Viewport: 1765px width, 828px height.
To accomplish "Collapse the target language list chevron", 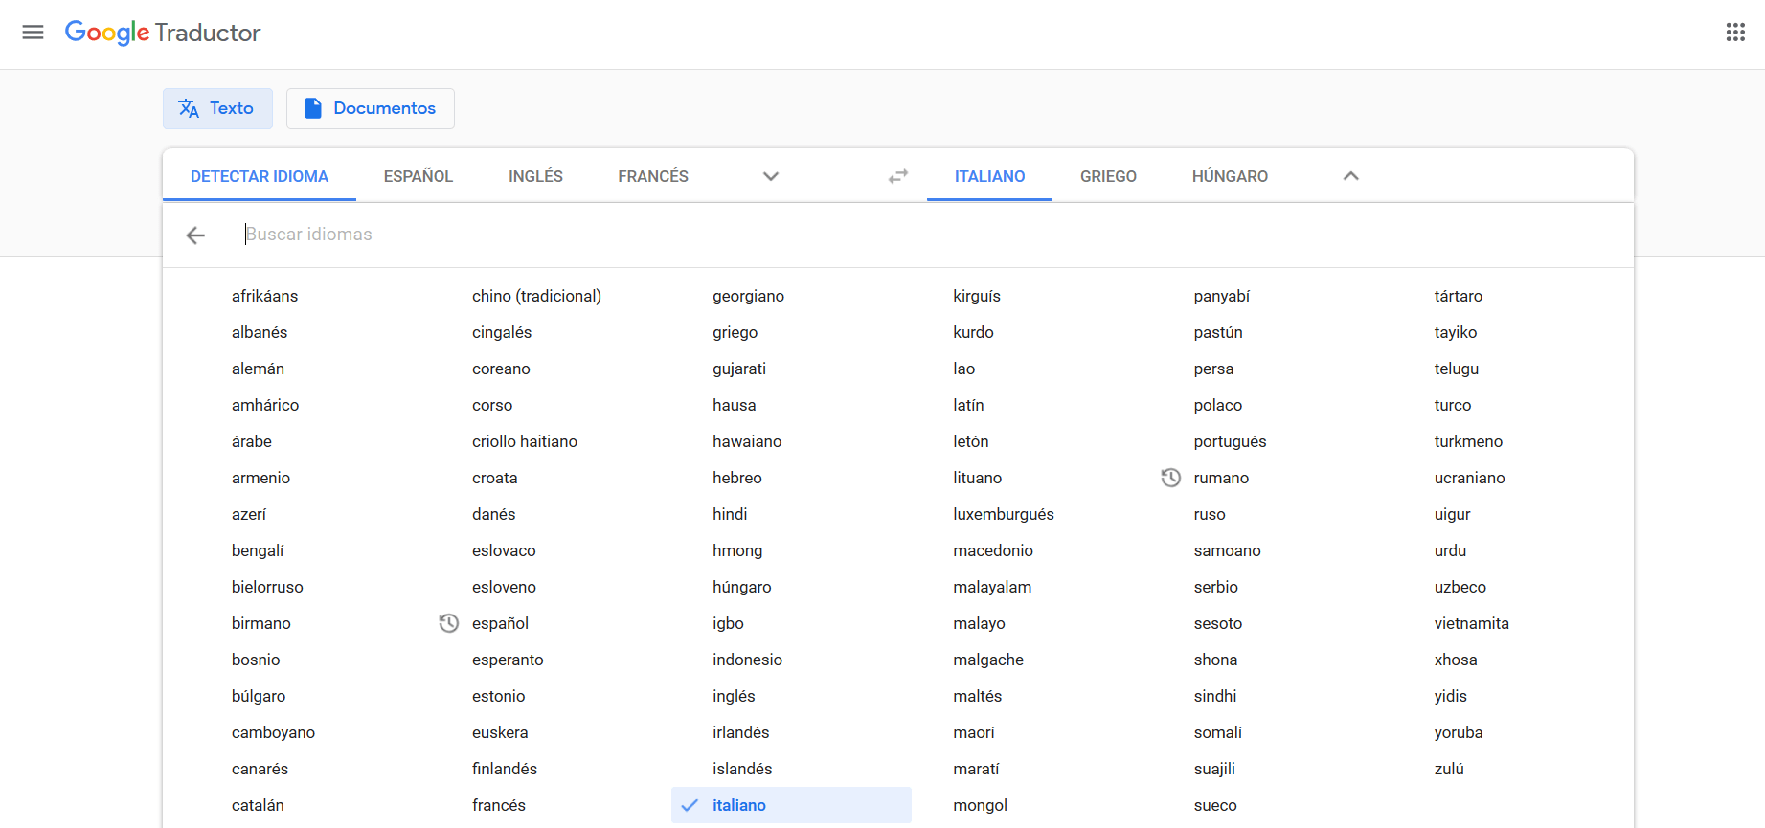I will click(x=1351, y=176).
